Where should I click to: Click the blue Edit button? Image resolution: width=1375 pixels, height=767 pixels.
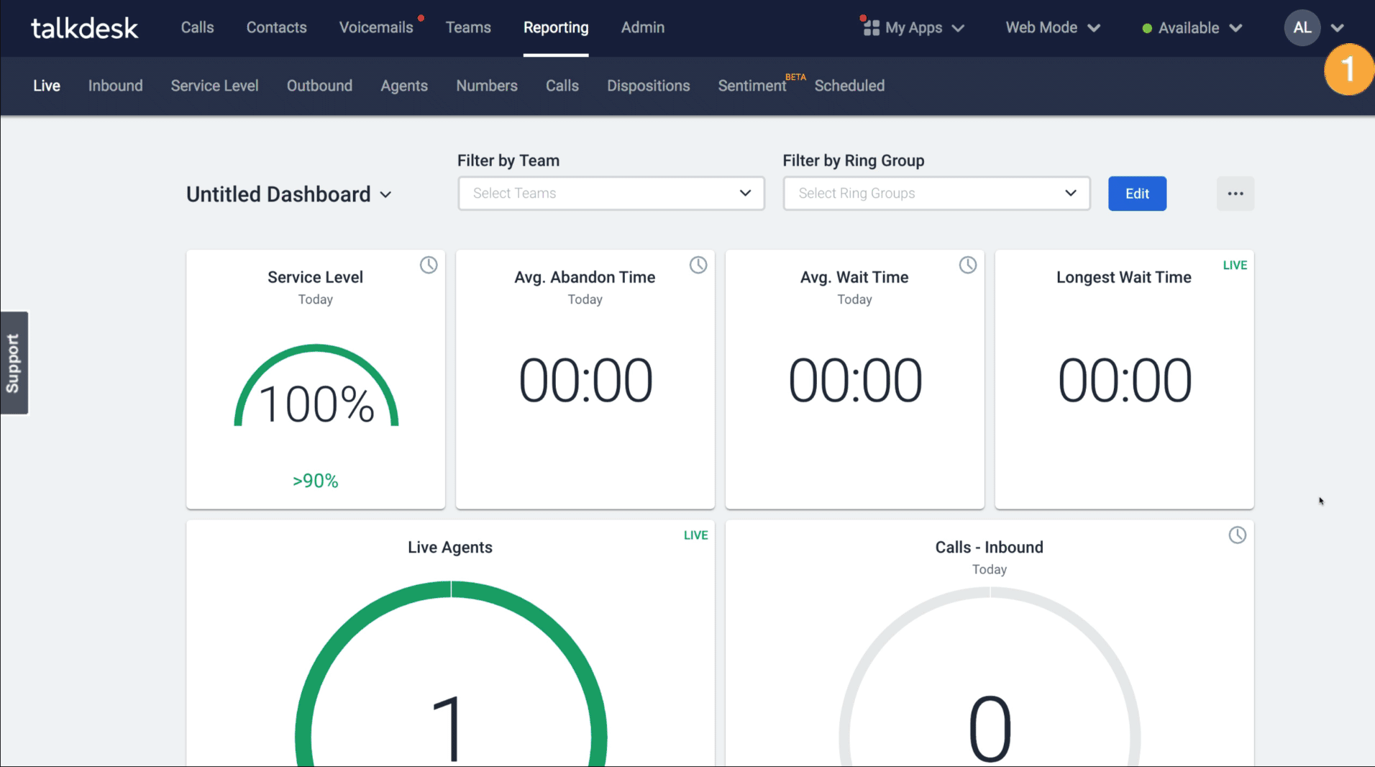pos(1137,194)
